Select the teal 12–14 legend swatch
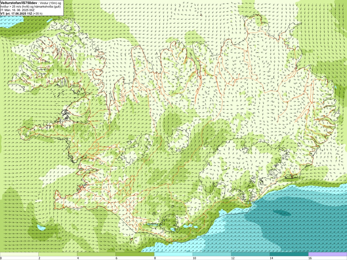347x260 pixels. coord(250,254)
